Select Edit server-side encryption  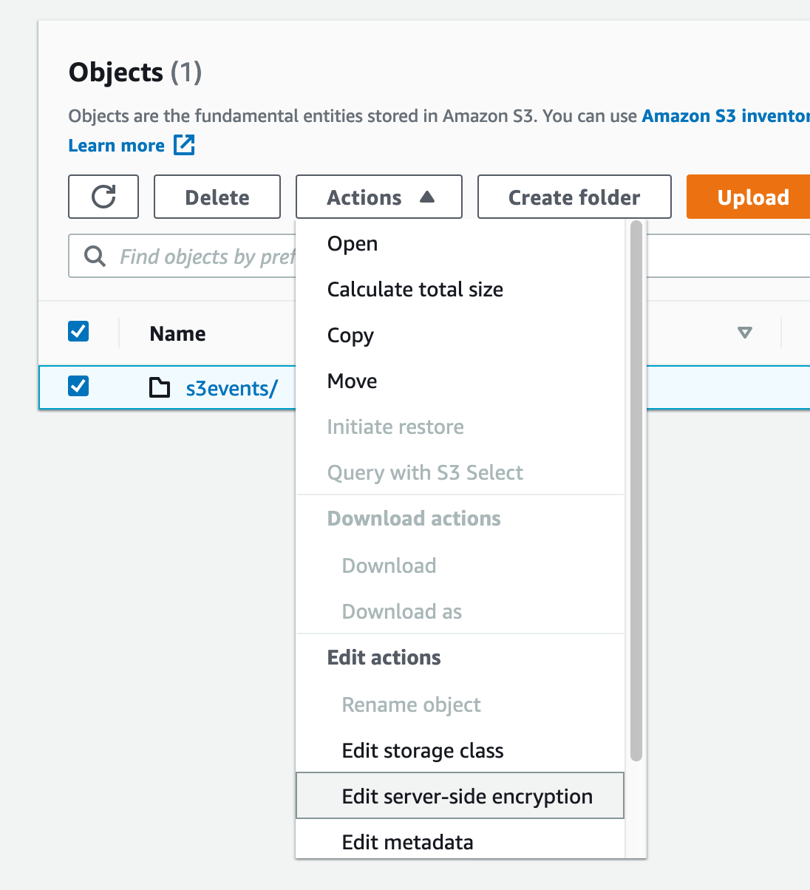[466, 797]
